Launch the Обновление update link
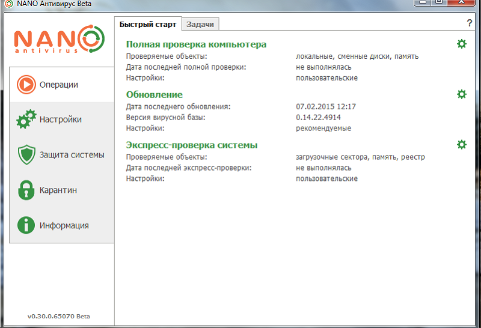 click(154, 95)
